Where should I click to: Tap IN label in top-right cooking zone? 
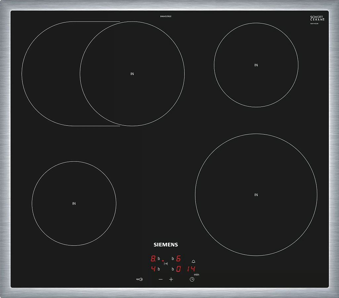point(256,65)
